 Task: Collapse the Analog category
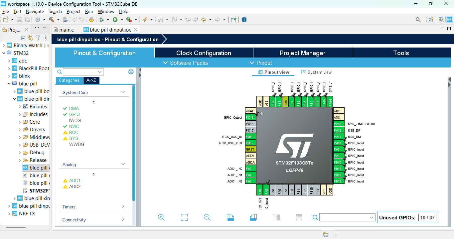pyautogui.click(x=123, y=164)
